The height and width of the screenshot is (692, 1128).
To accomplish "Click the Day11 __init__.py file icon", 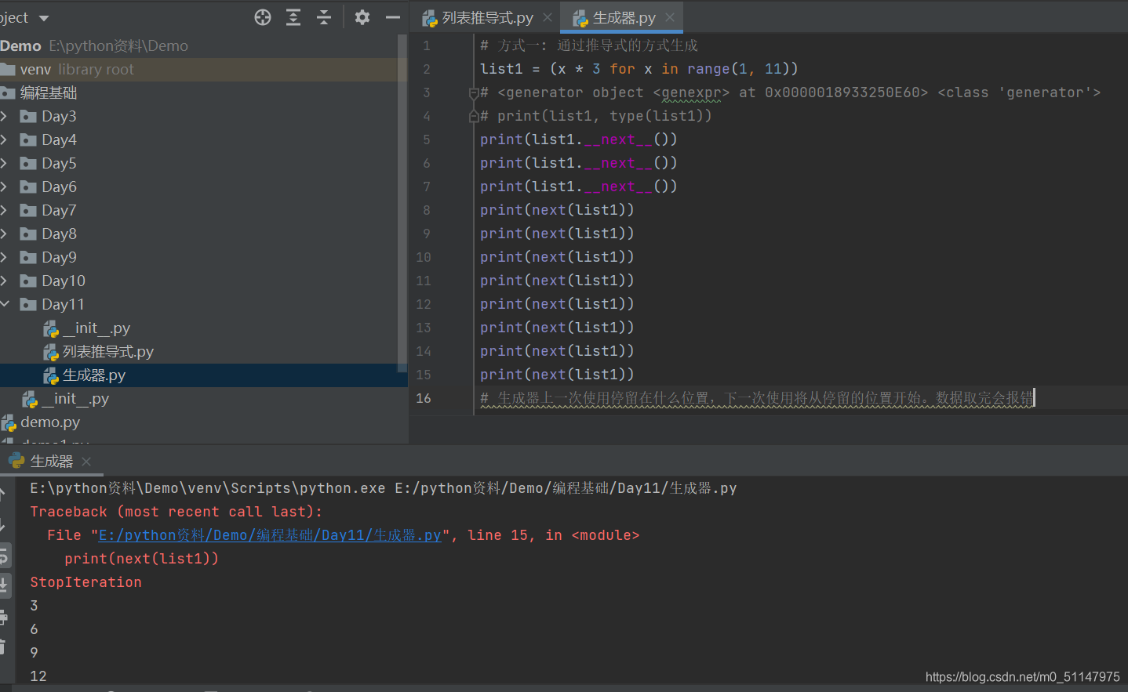I will (51, 328).
